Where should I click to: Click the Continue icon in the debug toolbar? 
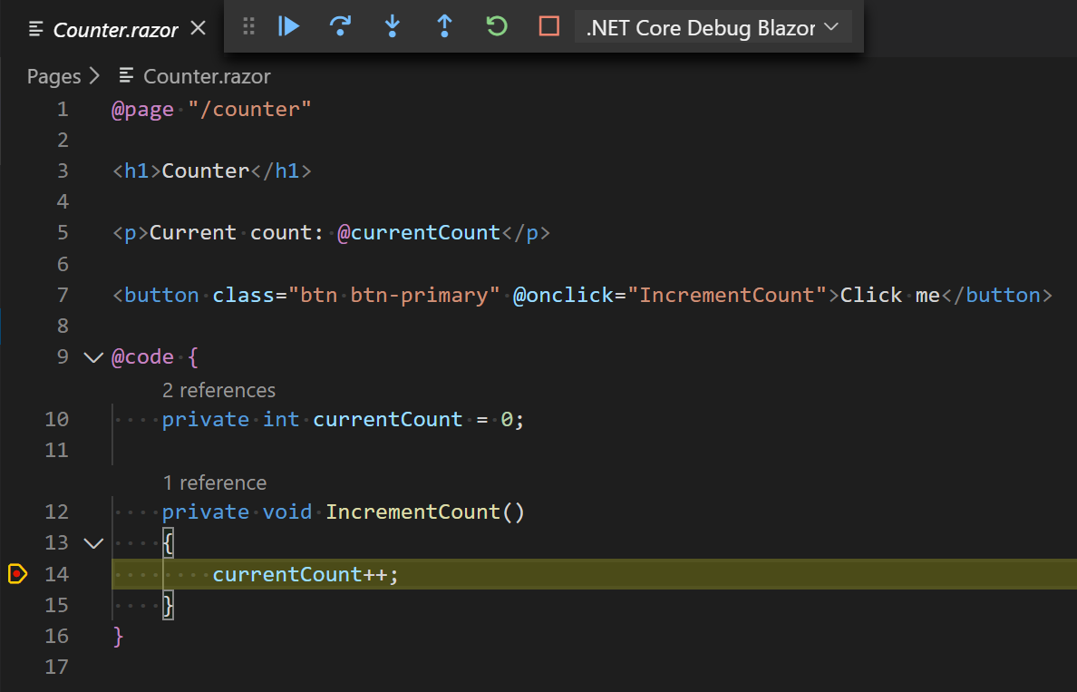(288, 26)
